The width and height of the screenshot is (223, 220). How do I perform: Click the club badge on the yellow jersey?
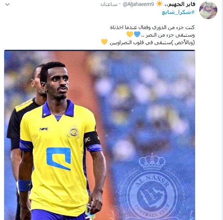(x=74, y=132)
